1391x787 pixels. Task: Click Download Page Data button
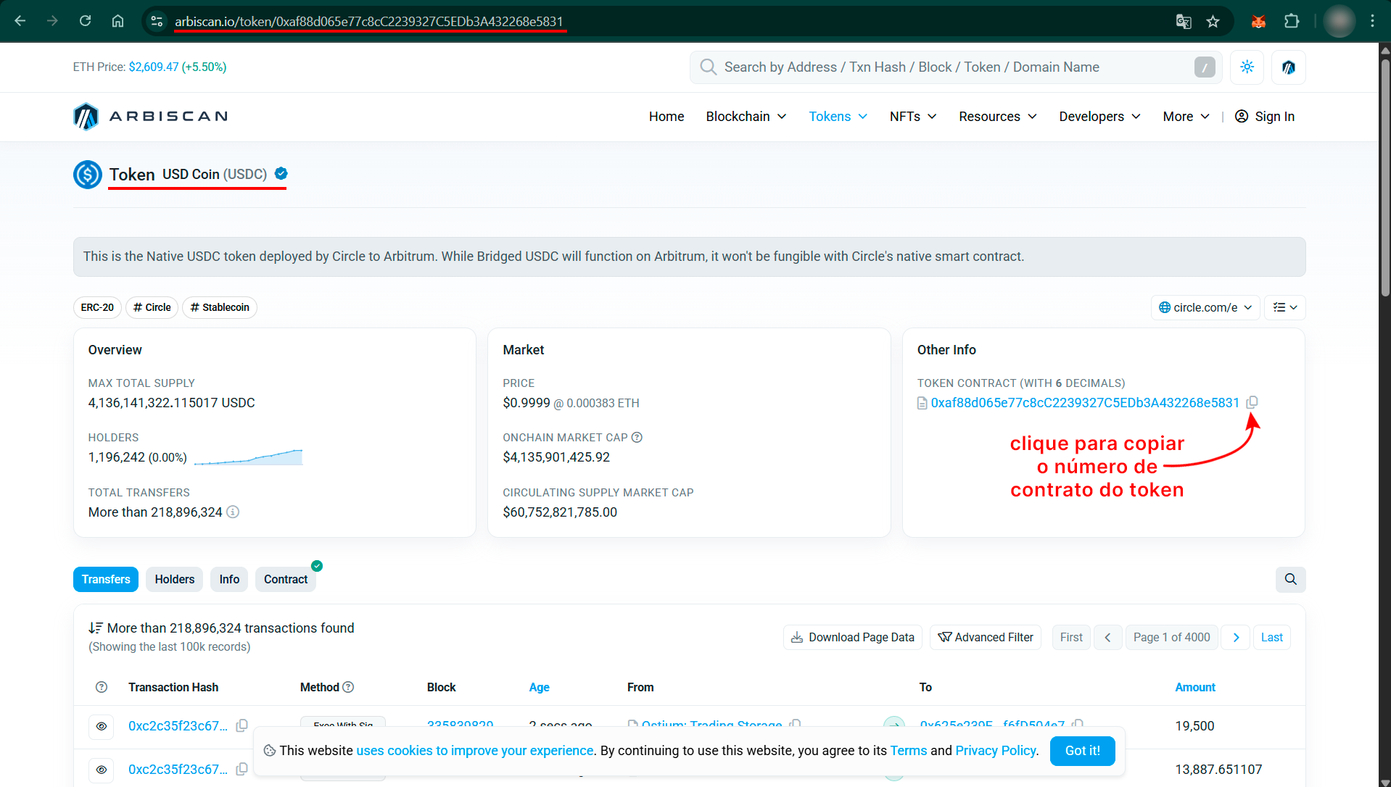(x=852, y=638)
